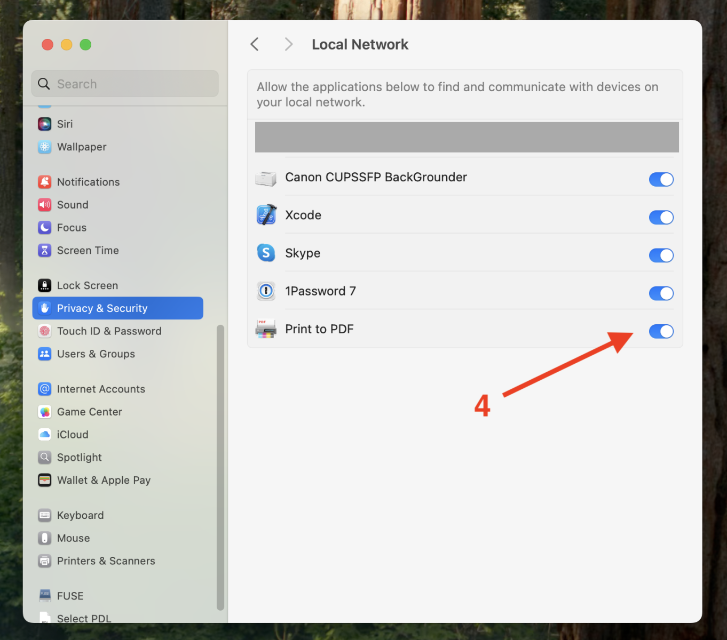Open Users & Groups label
The height and width of the screenshot is (640, 727).
coord(96,354)
